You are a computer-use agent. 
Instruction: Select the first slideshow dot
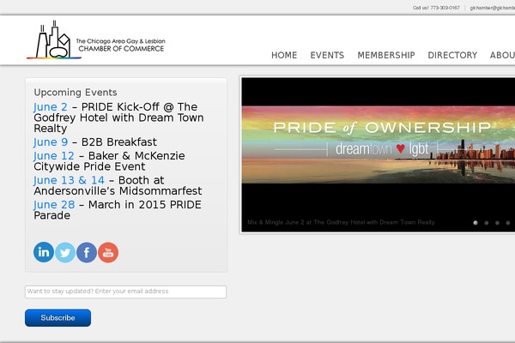click(x=476, y=223)
